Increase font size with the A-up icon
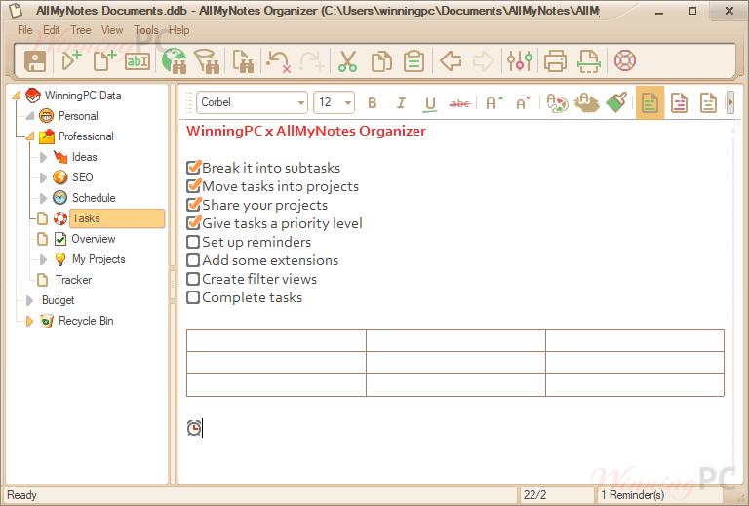 tap(493, 102)
